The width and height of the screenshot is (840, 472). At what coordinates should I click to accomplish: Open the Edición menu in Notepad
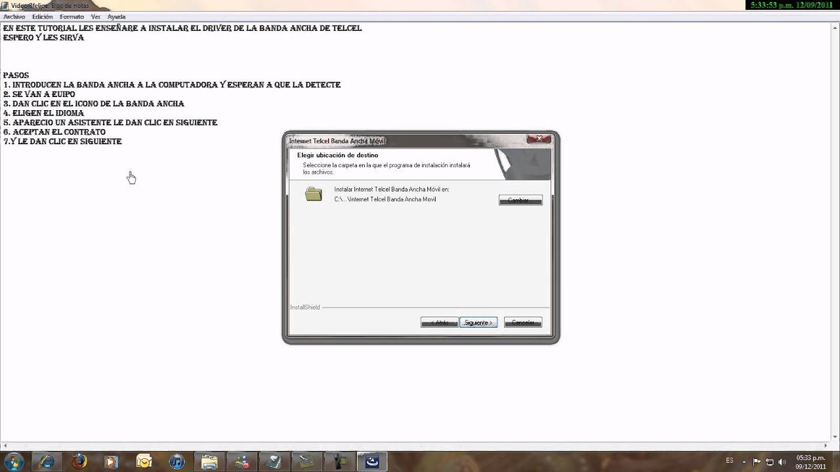pyautogui.click(x=42, y=16)
